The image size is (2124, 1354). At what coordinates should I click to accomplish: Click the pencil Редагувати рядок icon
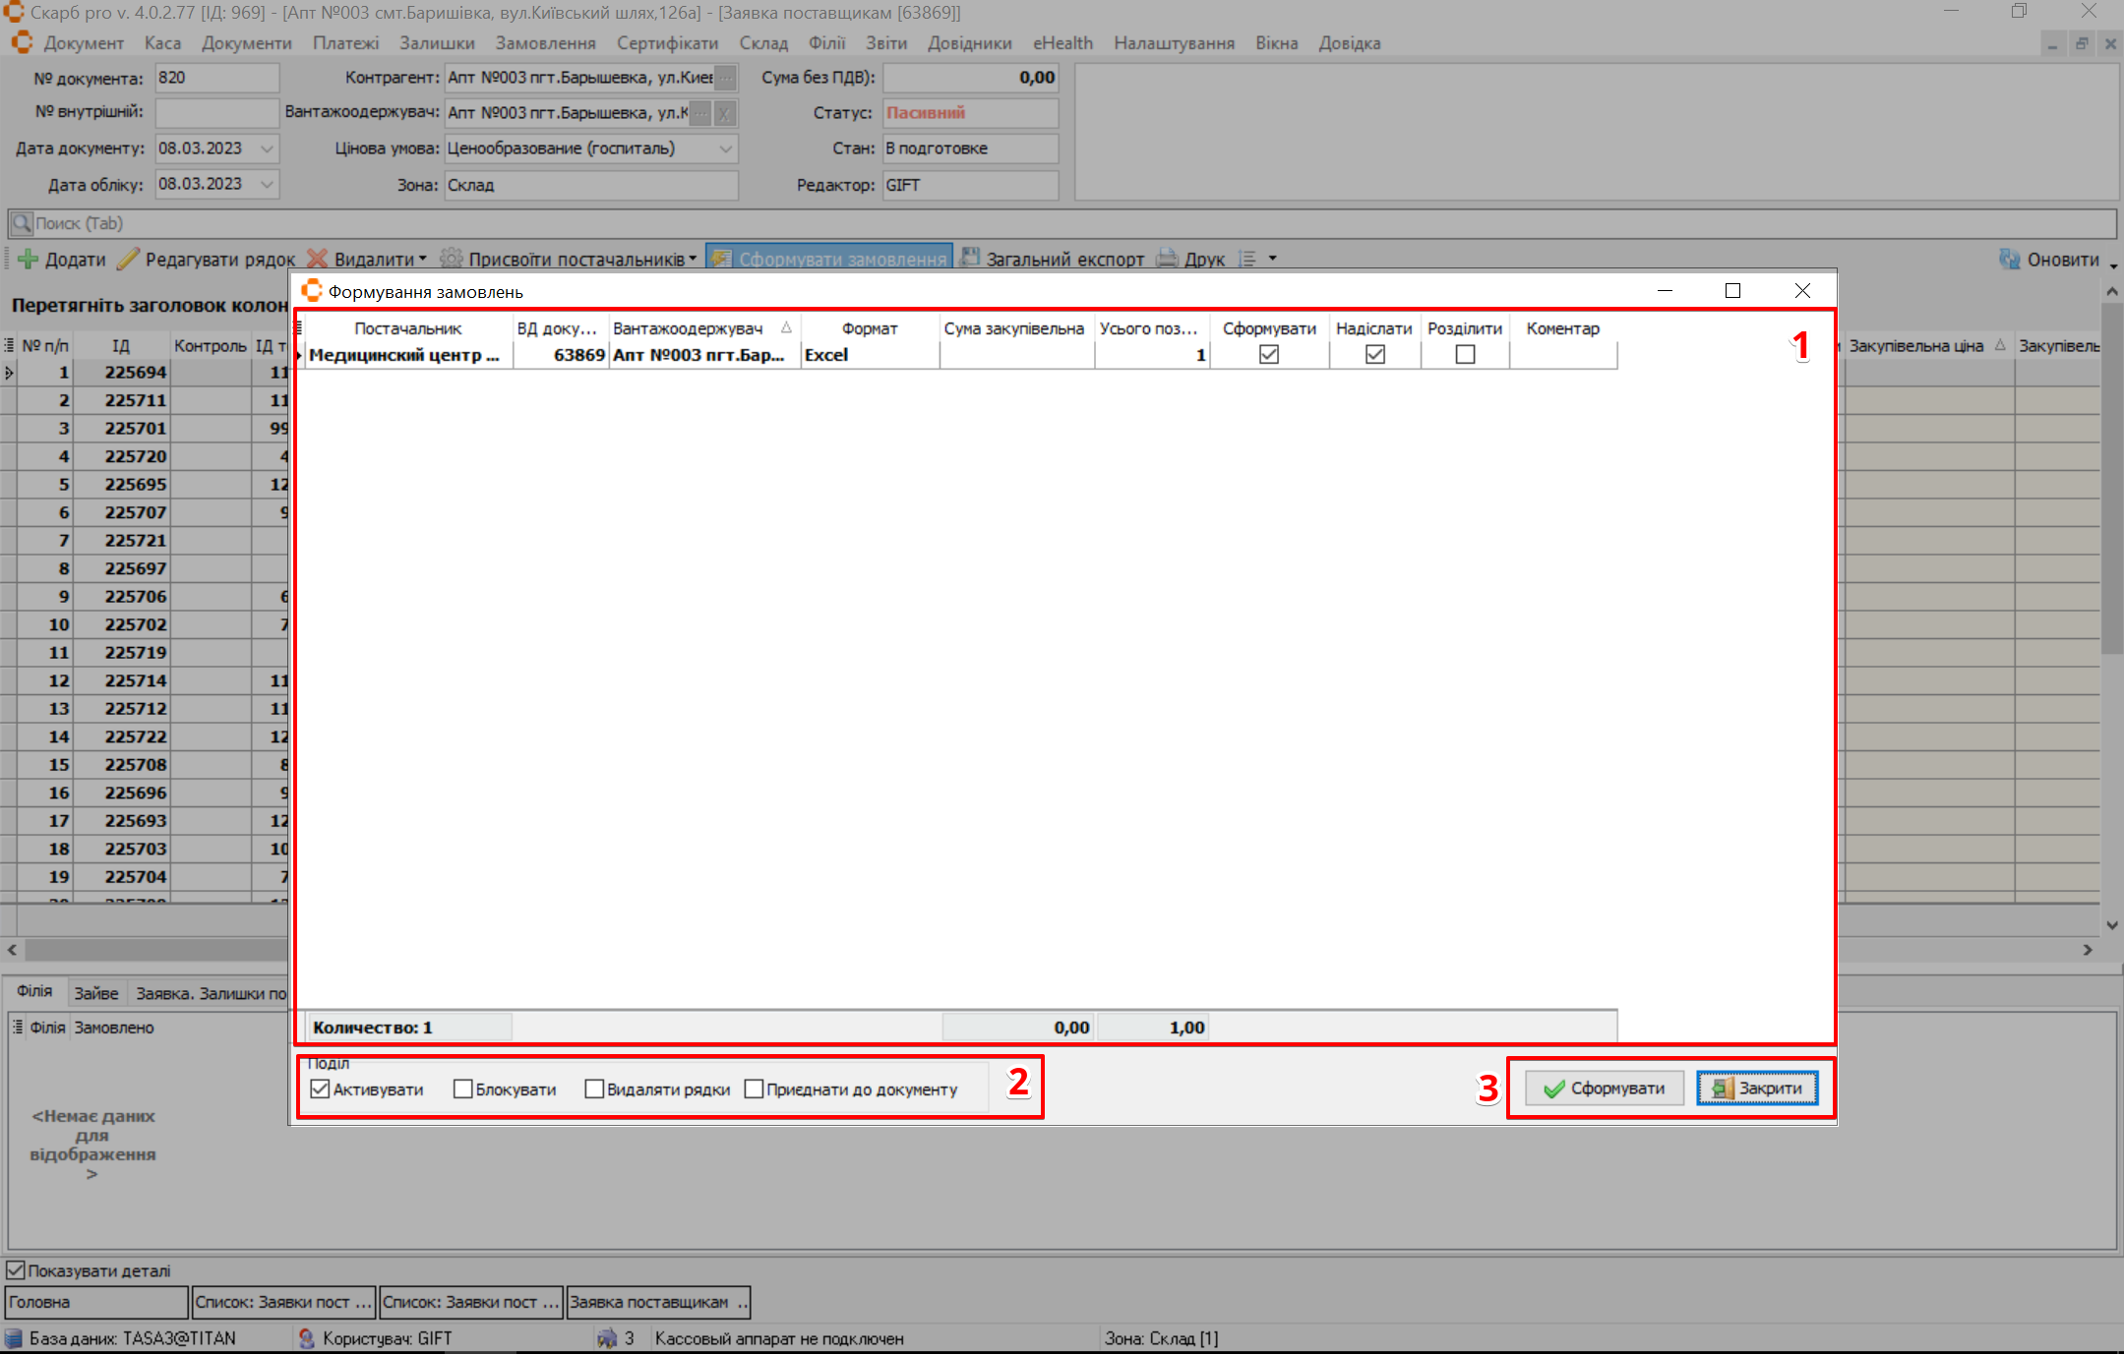128,260
